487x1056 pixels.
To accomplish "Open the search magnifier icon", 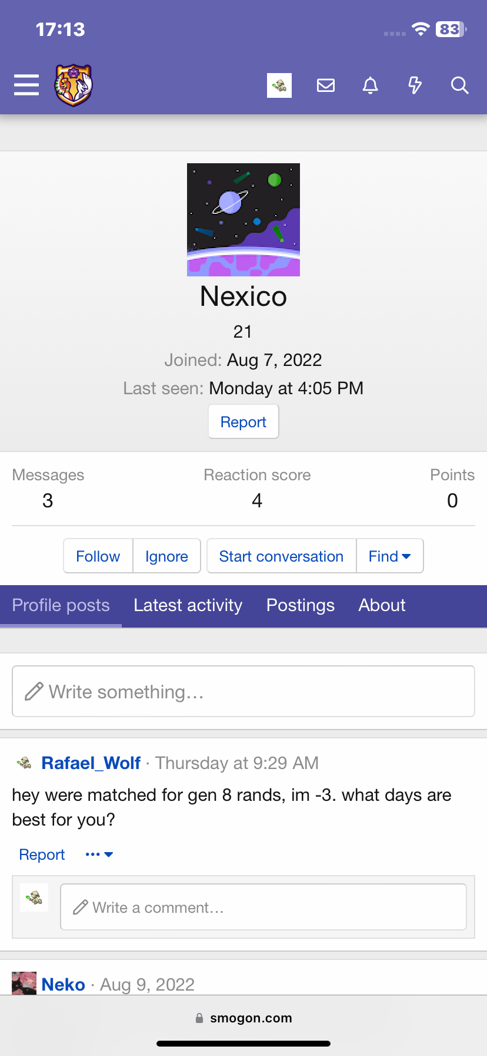I will point(460,85).
